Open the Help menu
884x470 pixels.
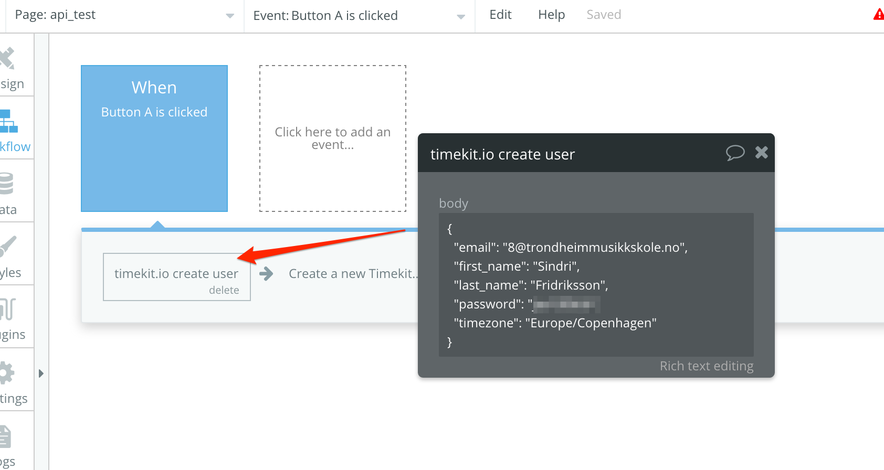point(551,15)
